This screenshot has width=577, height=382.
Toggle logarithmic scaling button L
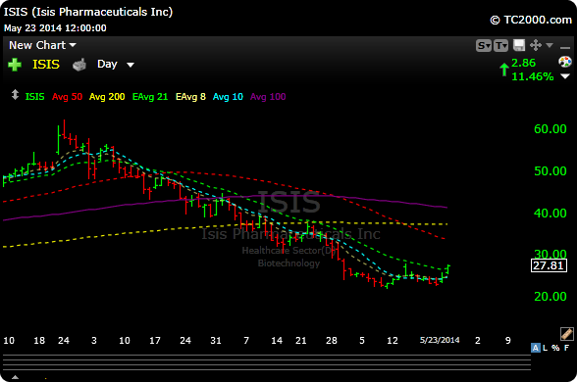pos(545,348)
